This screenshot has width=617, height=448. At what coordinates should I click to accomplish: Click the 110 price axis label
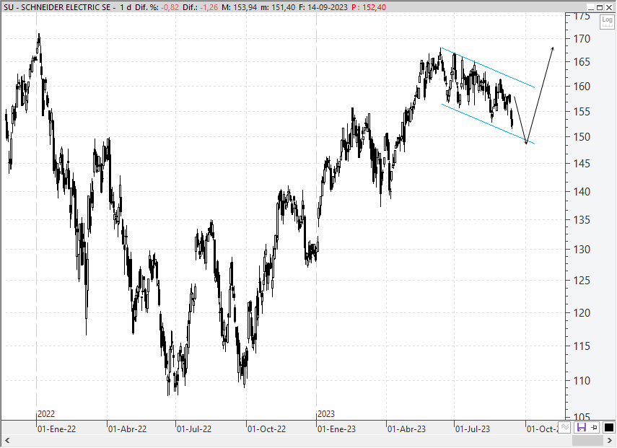582,381
